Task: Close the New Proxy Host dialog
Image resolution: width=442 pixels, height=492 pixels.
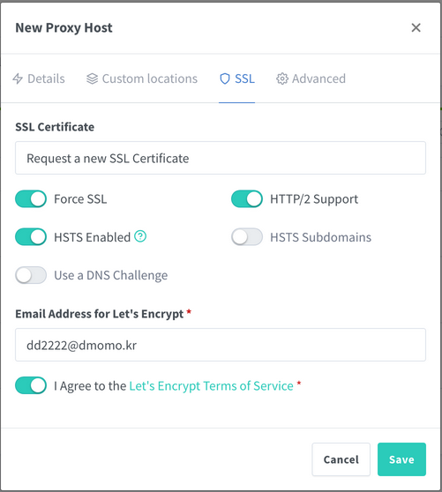Action: 416,27
